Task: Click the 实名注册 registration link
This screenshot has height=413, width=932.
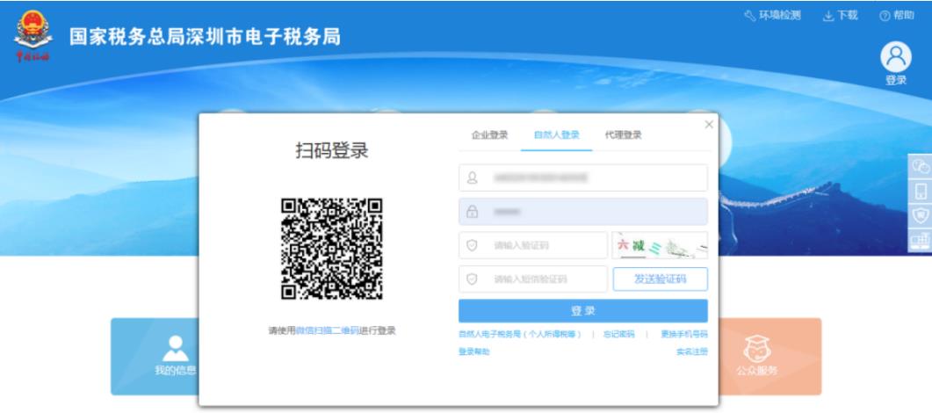Action: pos(691,351)
